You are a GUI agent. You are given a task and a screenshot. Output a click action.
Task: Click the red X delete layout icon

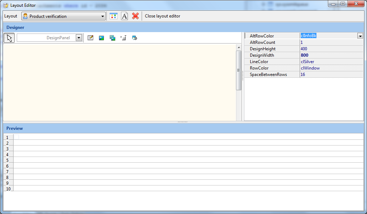[x=135, y=16]
